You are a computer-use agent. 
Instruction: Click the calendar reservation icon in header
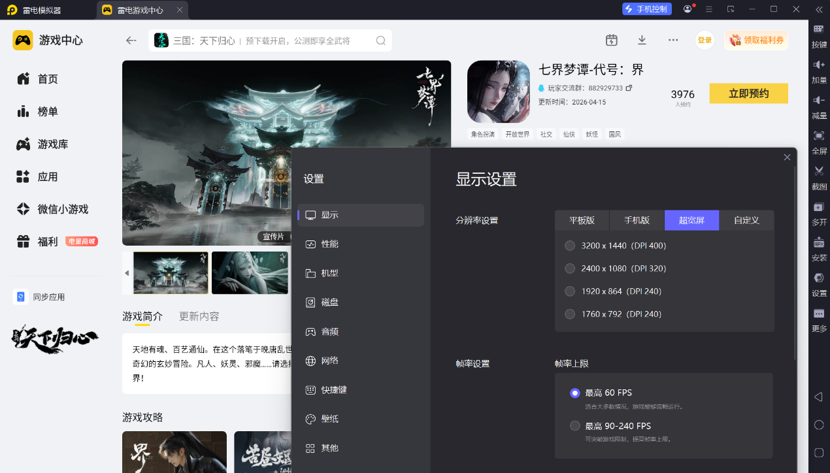point(611,40)
